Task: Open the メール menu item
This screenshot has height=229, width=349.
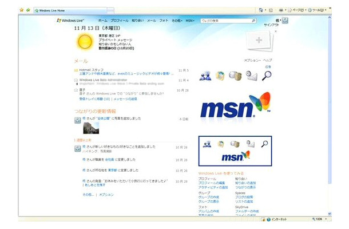Action: (x=152, y=21)
